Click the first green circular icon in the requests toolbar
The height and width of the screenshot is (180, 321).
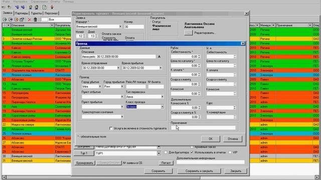point(5,19)
